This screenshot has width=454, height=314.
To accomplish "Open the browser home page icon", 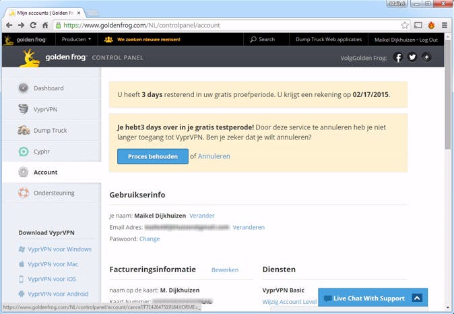I will point(45,25).
